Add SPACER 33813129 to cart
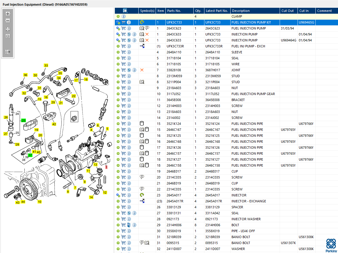The image size is (338, 253). (123, 207)
